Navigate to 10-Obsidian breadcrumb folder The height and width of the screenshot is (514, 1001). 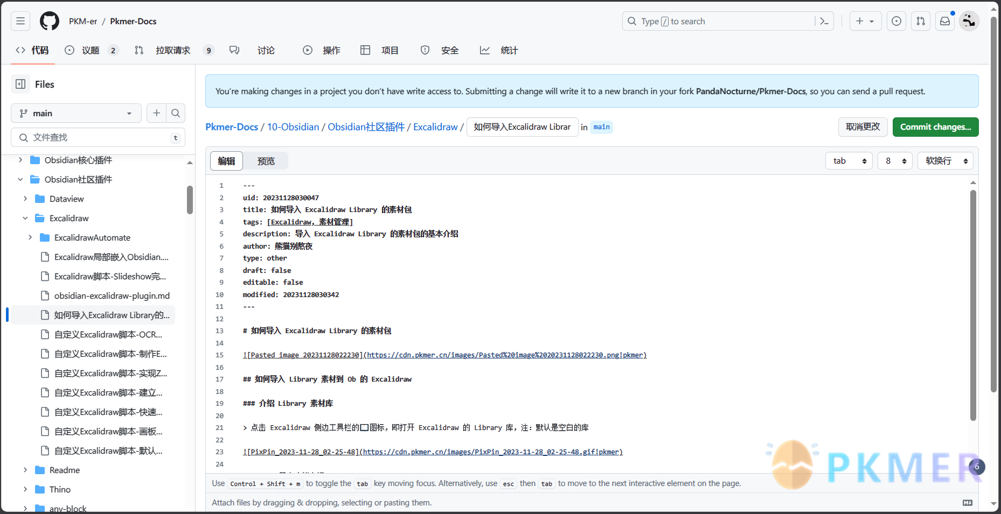pos(293,127)
